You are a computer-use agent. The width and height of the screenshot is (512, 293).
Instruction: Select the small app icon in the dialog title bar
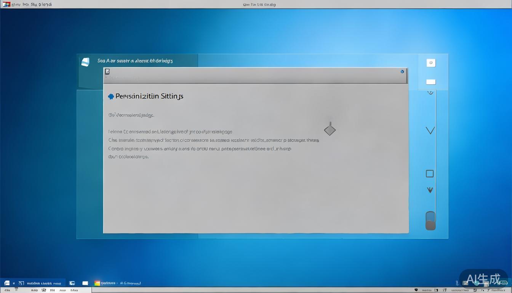[x=107, y=71]
